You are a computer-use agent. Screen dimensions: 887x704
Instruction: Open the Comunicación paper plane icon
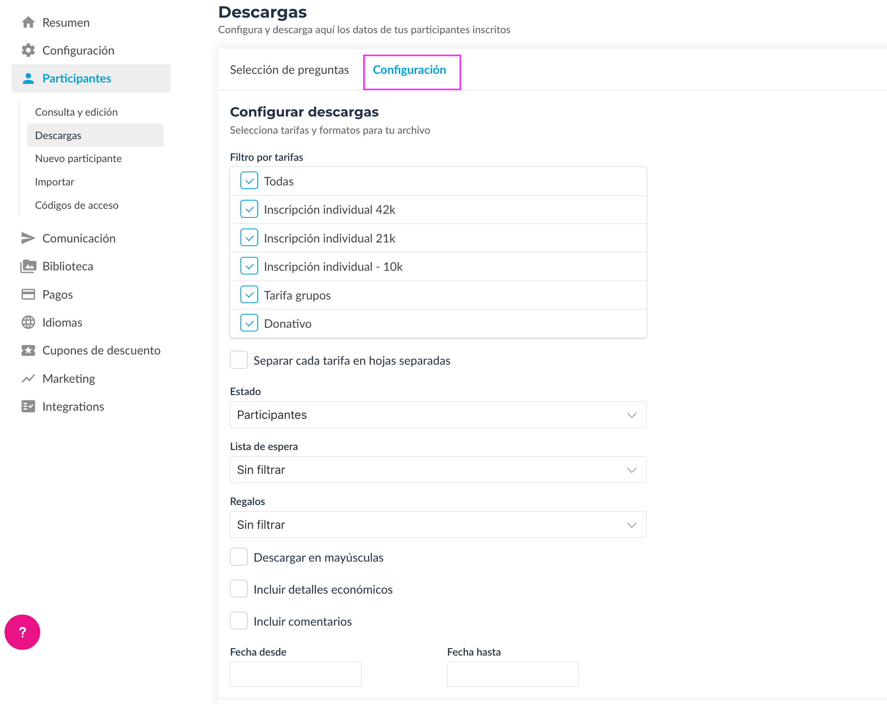point(28,238)
